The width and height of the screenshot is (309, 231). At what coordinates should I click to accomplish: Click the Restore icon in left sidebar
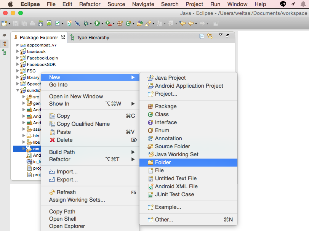coord(4,35)
